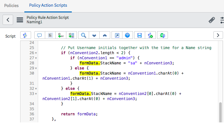Viewport: 224px width, 123px height.
Task: Select the Policy Action Scripts tab
Action: click(48, 5)
